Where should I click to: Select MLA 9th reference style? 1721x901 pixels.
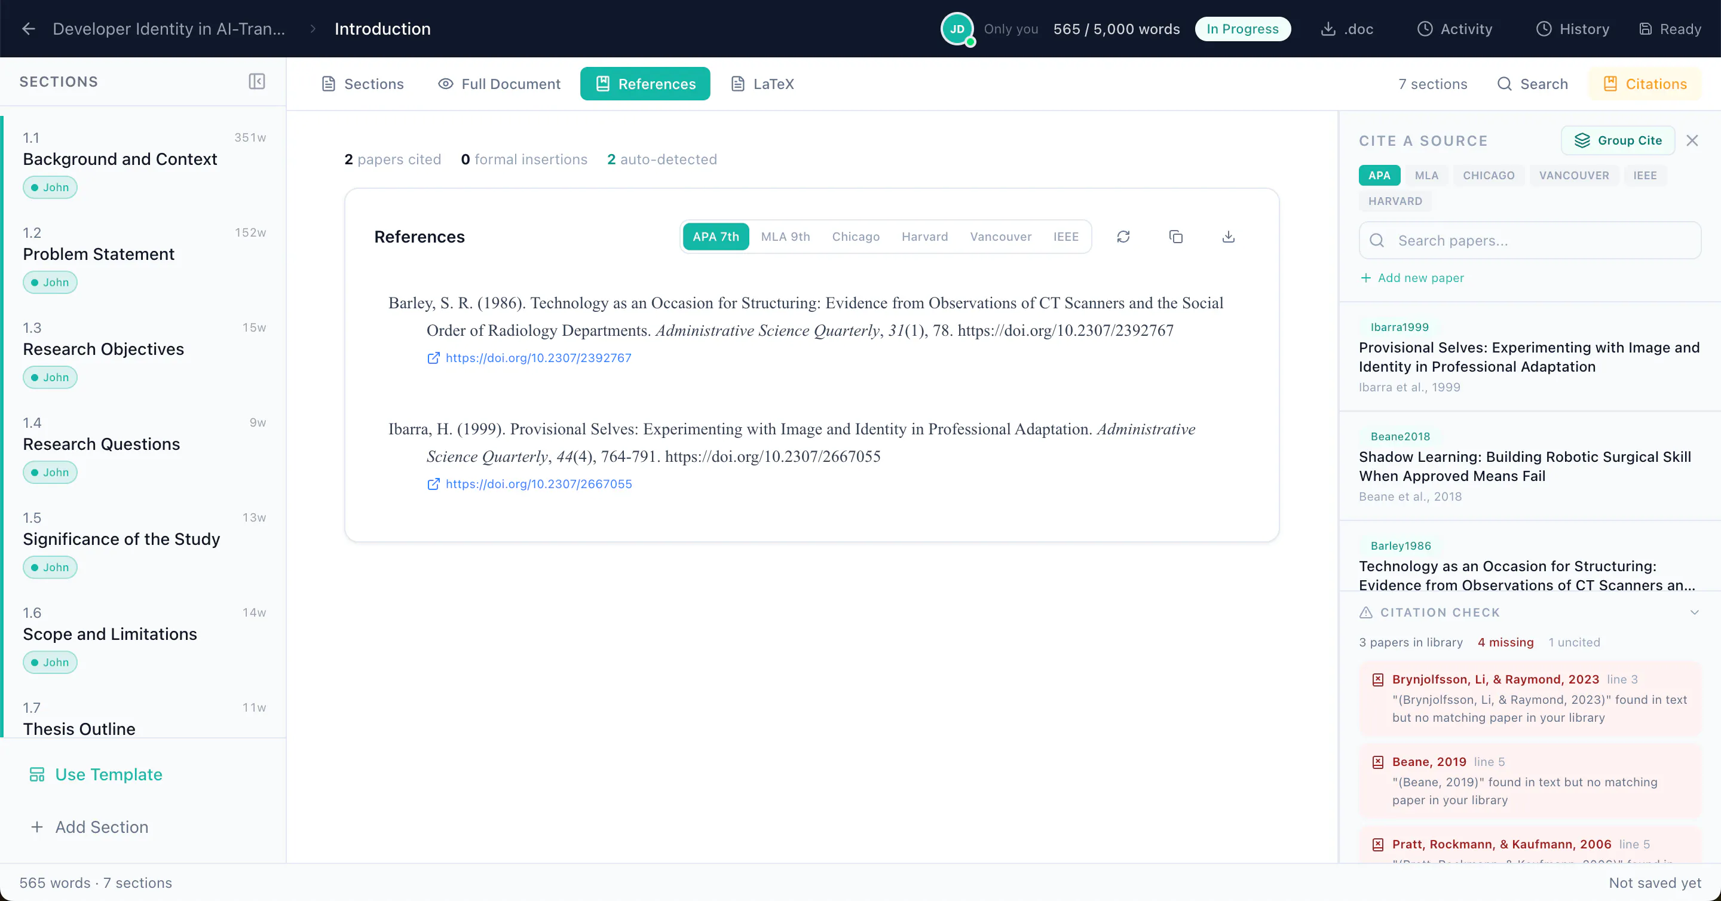point(785,237)
